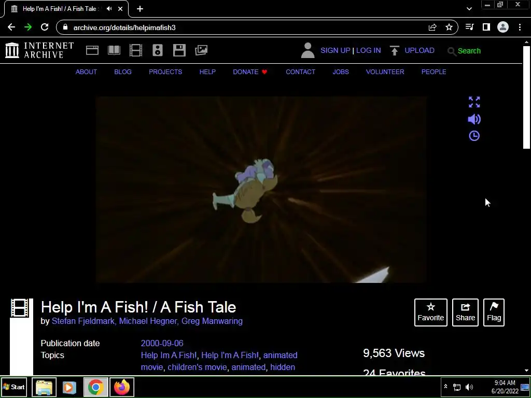Click the SIGN UP link
This screenshot has height=398, width=531.
[x=336, y=50]
